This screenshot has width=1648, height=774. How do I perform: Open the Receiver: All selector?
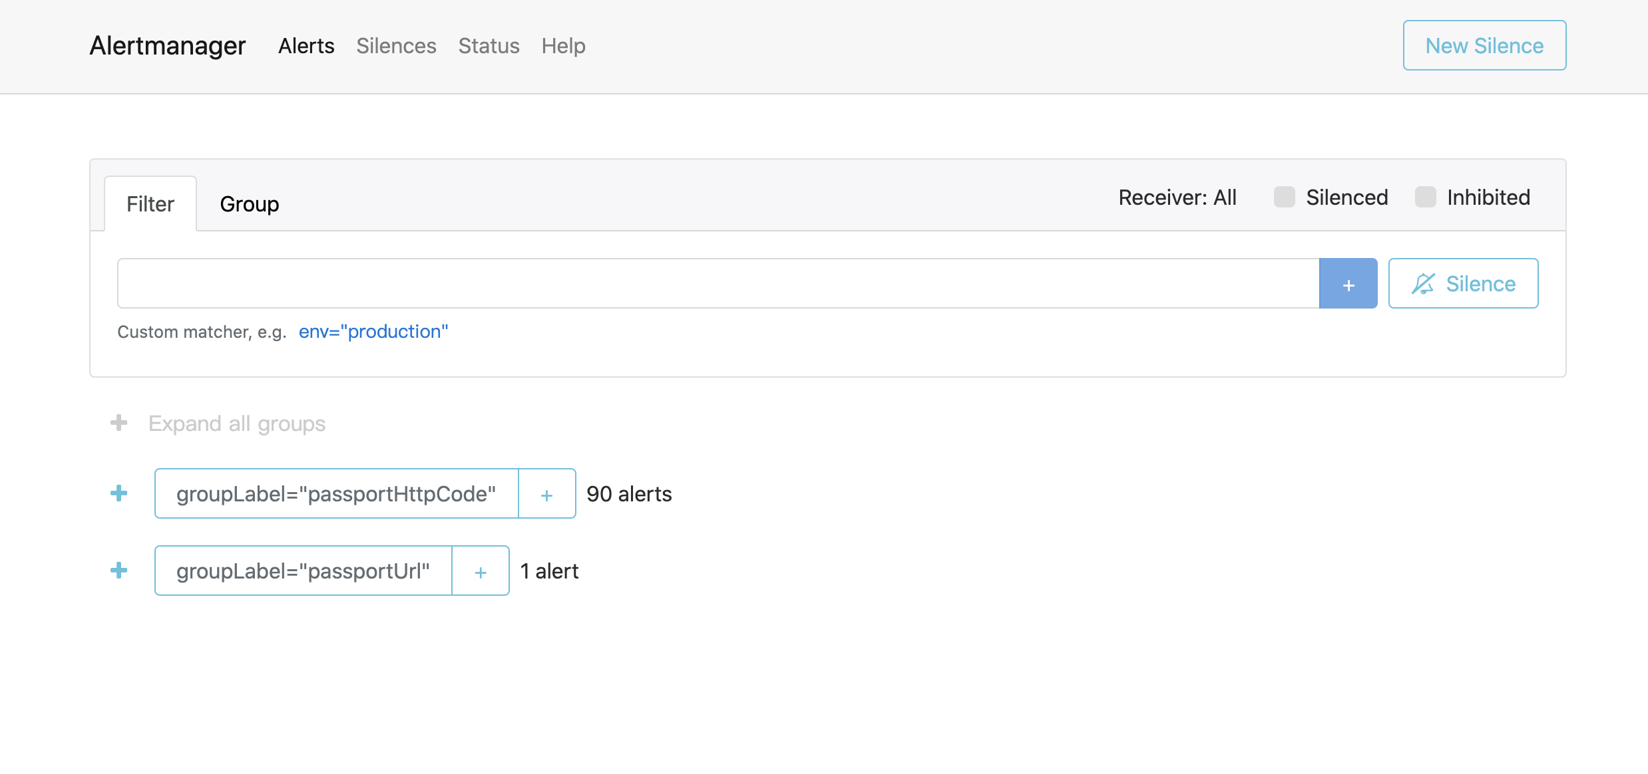pyautogui.click(x=1177, y=197)
